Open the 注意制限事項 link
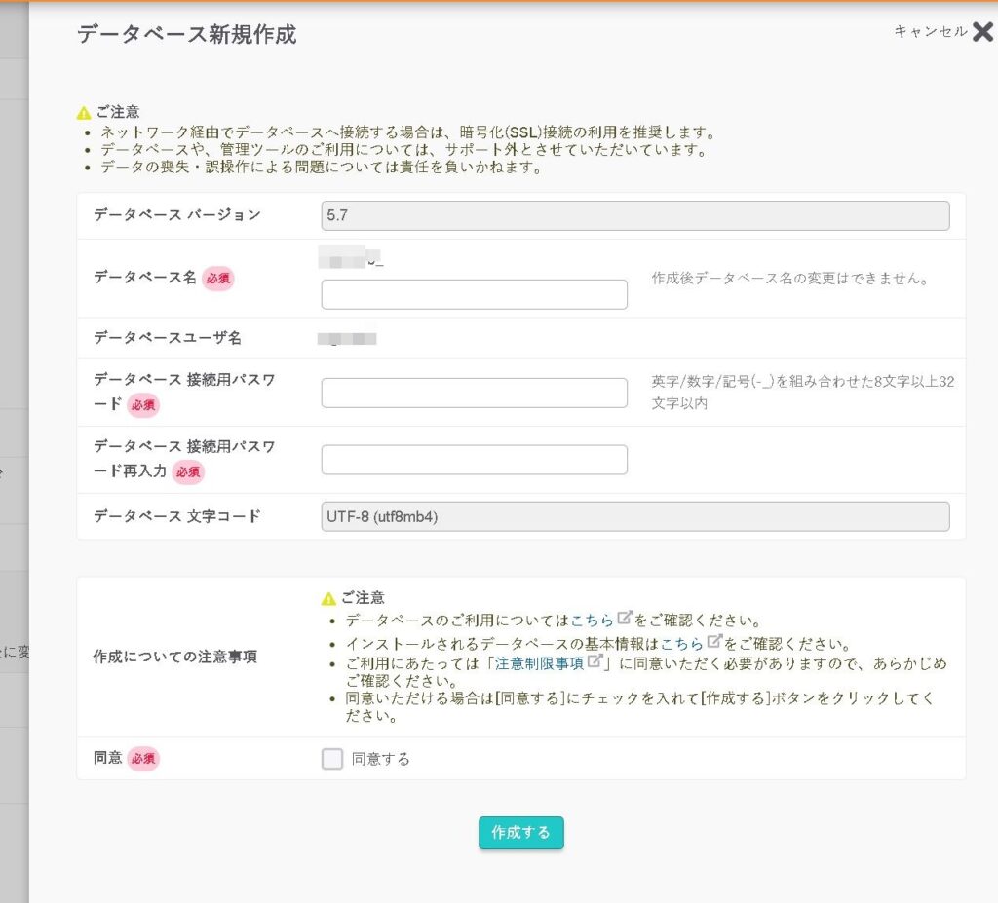Image resolution: width=998 pixels, height=903 pixels. point(539,663)
